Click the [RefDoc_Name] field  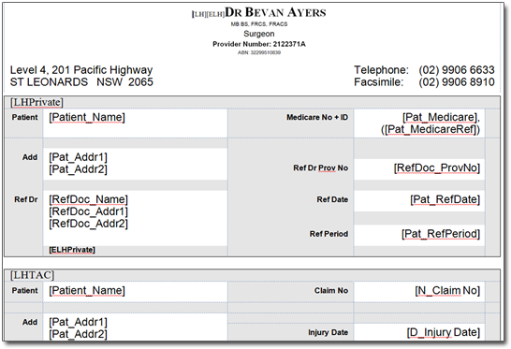tap(88, 199)
